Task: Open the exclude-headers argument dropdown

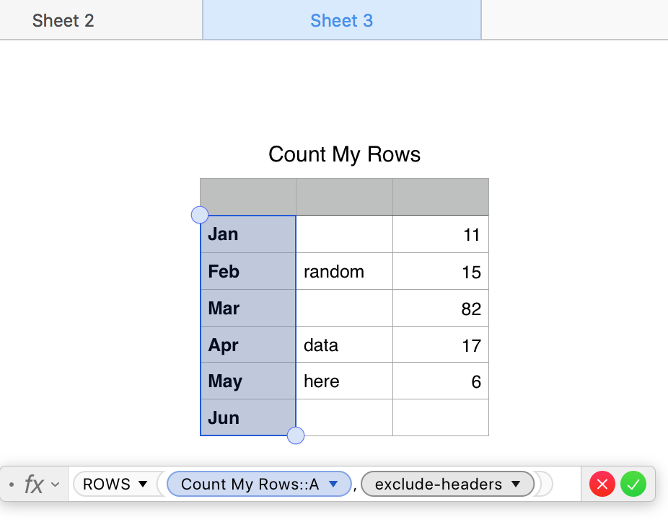Action: (516, 485)
